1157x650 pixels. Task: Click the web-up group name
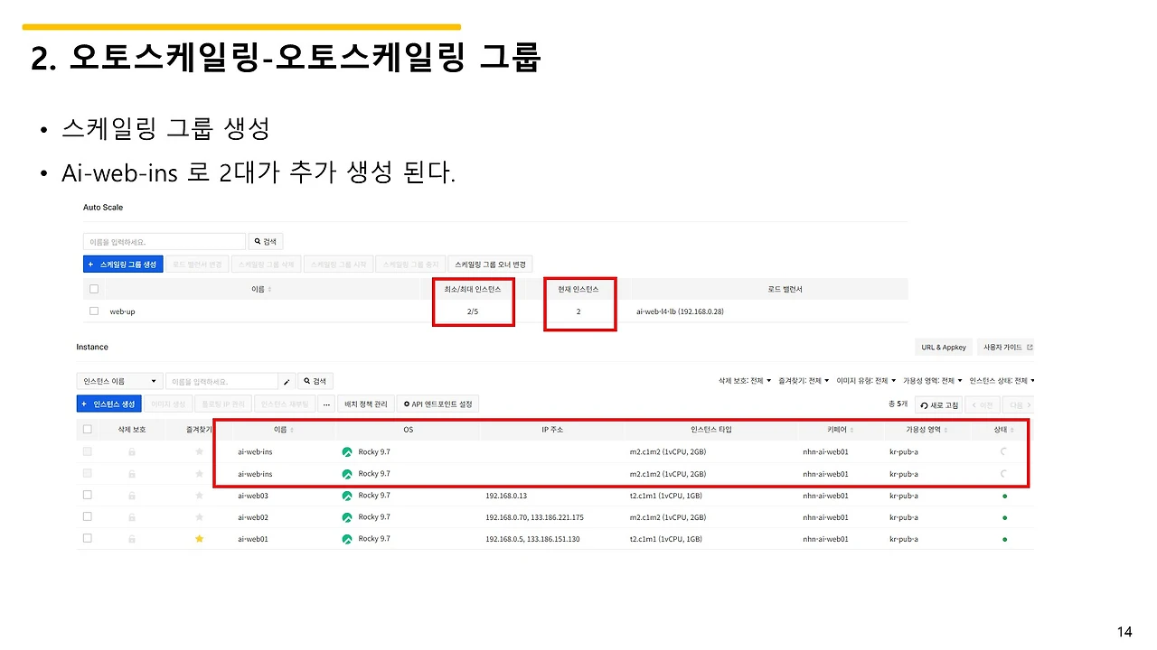pyautogui.click(x=122, y=311)
